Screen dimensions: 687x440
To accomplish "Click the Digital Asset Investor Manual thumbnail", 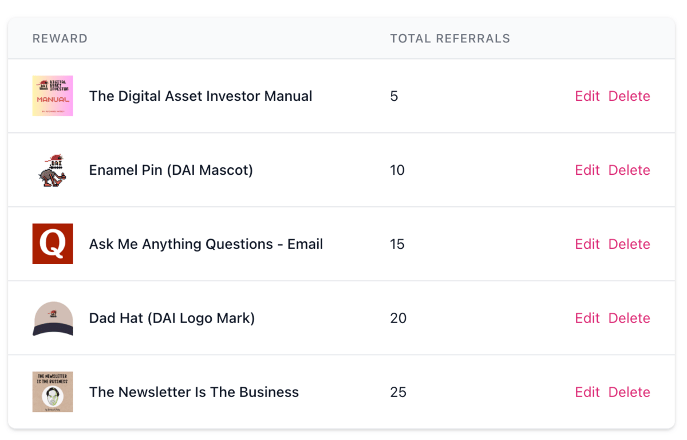I will pyautogui.click(x=53, y=96).
